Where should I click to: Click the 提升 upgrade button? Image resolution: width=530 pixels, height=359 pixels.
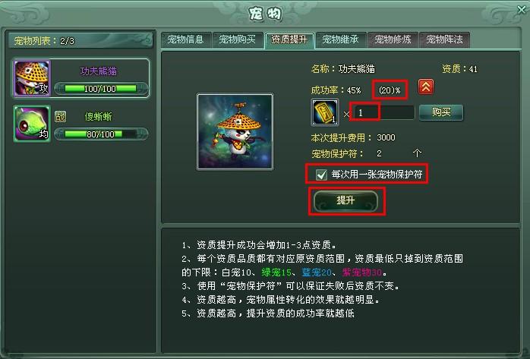(x=345, y=200)
